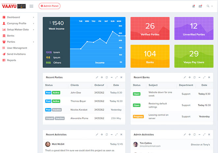This screenshot has height=153, width=218.
Task: Open the notifications bell
Action: pyautogui.click(x=193, y=6)
